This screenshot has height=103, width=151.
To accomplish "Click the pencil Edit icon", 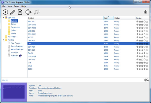I will pos(13,12).
